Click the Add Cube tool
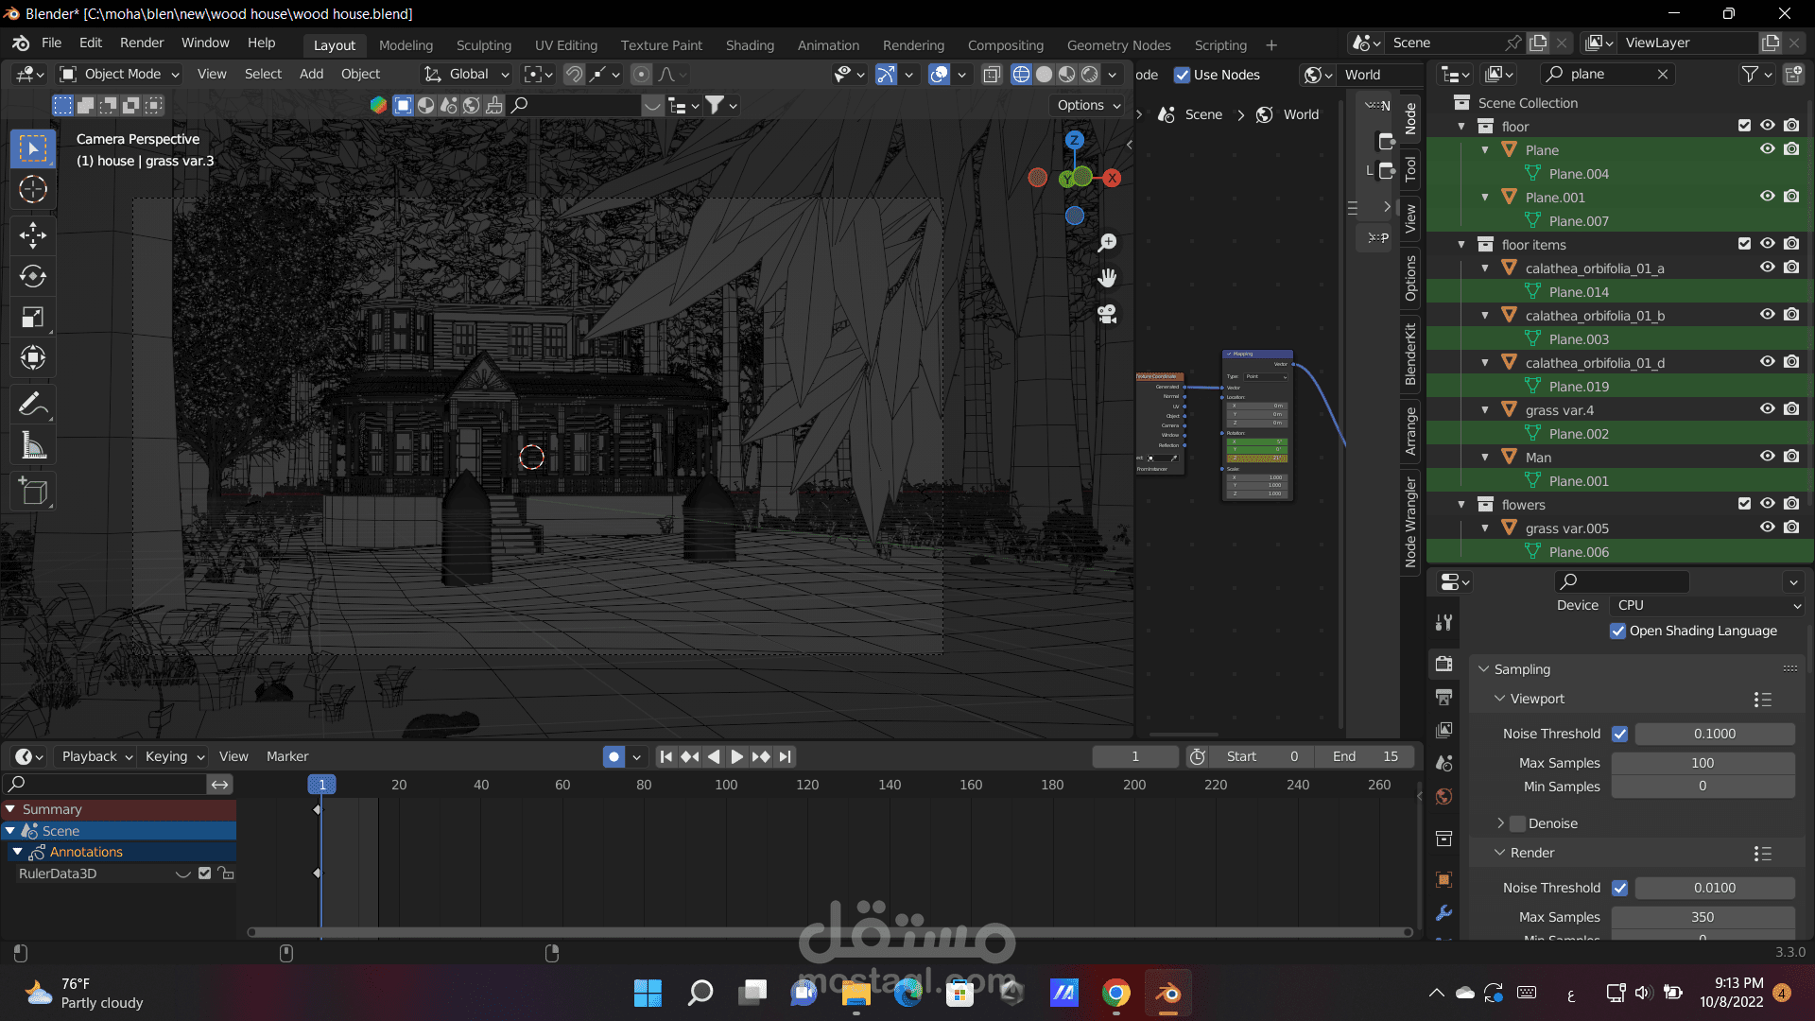Image resolution: width=1815 pixels, height=1021 pixels. [33, 492]
